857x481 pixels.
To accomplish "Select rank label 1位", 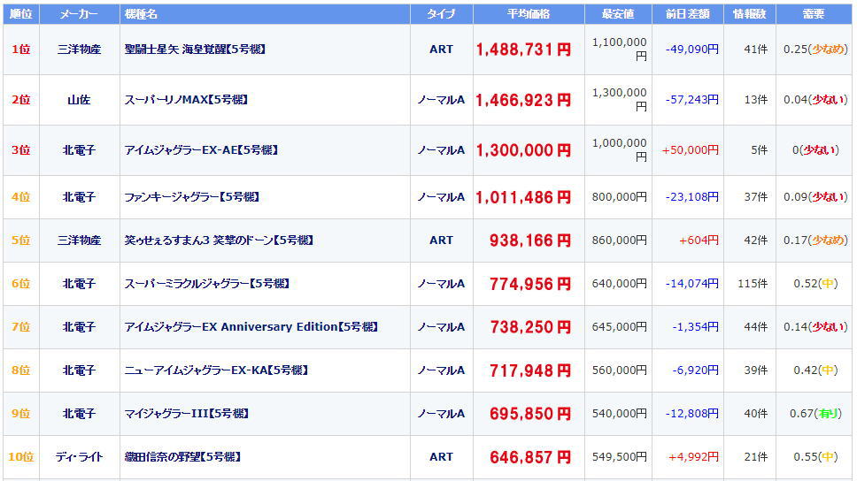I will [x=20, y=50].
